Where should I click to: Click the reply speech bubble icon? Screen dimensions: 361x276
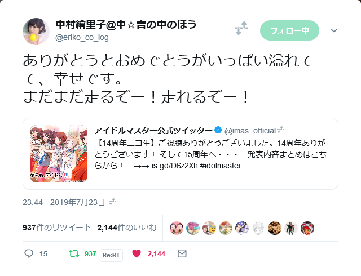pyautogui.click(x=29, y=253)
